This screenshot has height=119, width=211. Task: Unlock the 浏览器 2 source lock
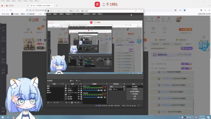(81, 90)
